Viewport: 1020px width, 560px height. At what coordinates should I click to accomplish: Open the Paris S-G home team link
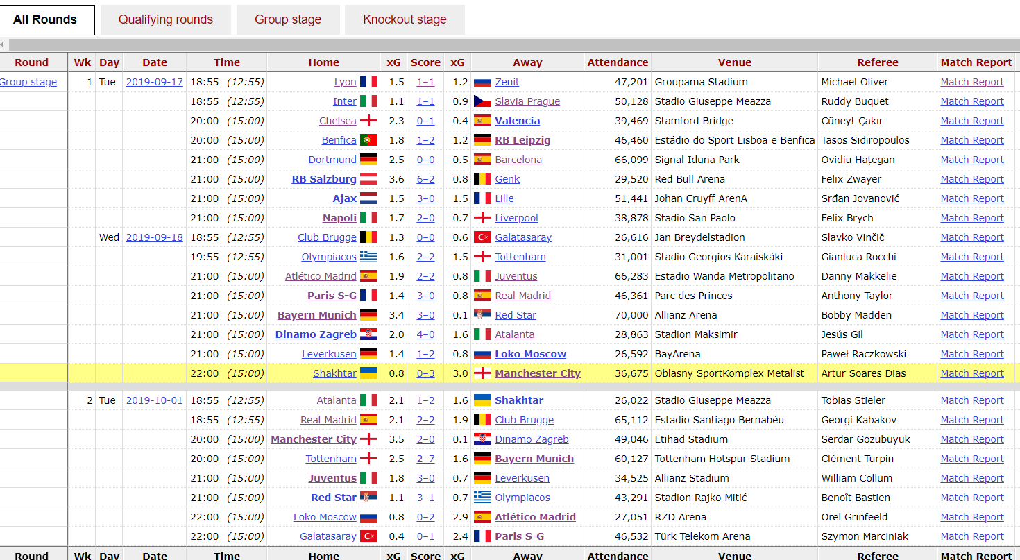point(332,296)
